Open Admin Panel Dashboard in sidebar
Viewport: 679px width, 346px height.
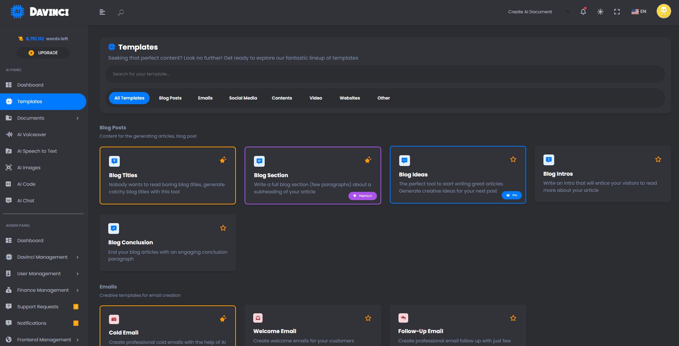43,240
